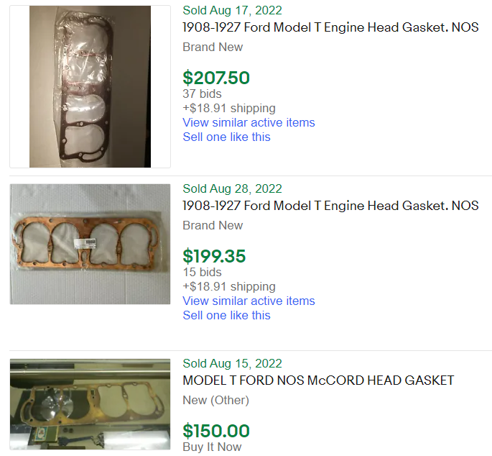Click the 15 bids count
492x456 pixels.
point(202,272)
